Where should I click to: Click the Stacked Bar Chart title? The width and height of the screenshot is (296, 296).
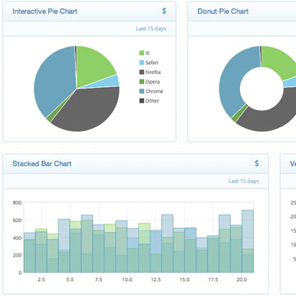(x=42, y=164)
